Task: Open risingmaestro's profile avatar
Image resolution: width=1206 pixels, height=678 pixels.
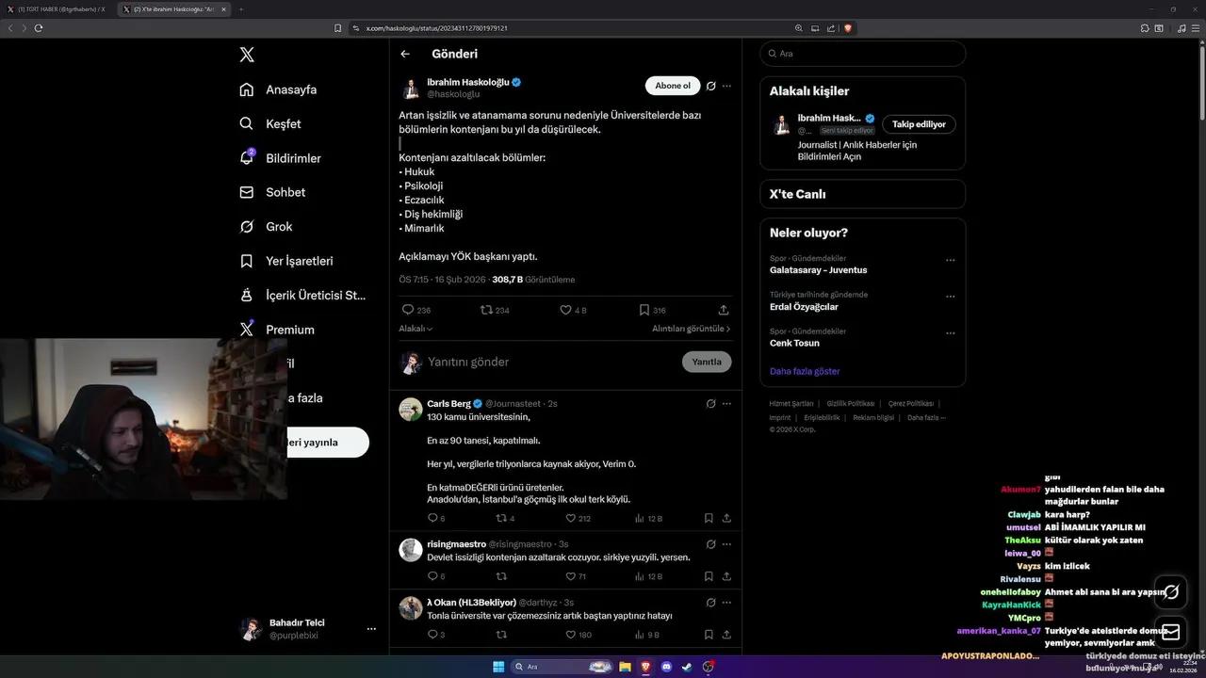Action: 411,550
